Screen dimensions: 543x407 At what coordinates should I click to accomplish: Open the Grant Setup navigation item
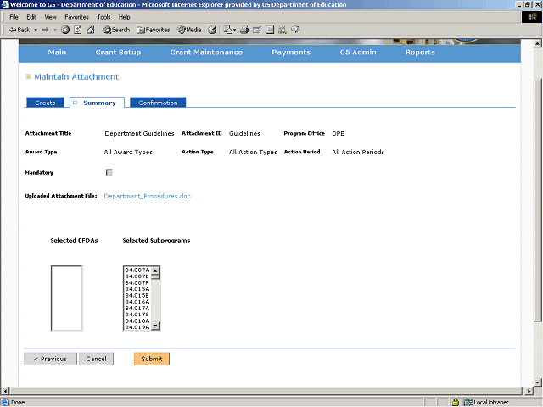click(118, 53)
